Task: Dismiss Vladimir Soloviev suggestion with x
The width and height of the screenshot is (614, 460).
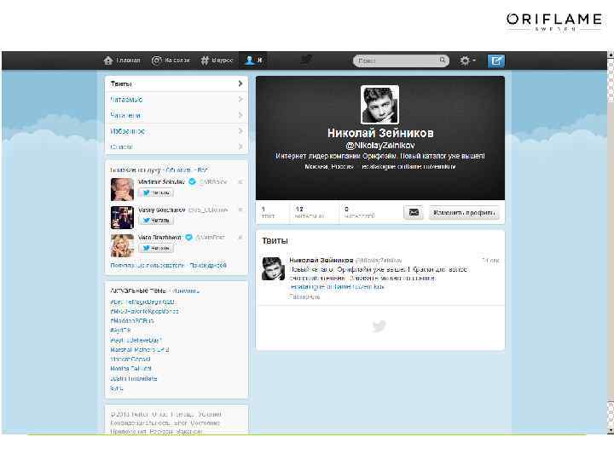Action: click(x=240, y=182)
